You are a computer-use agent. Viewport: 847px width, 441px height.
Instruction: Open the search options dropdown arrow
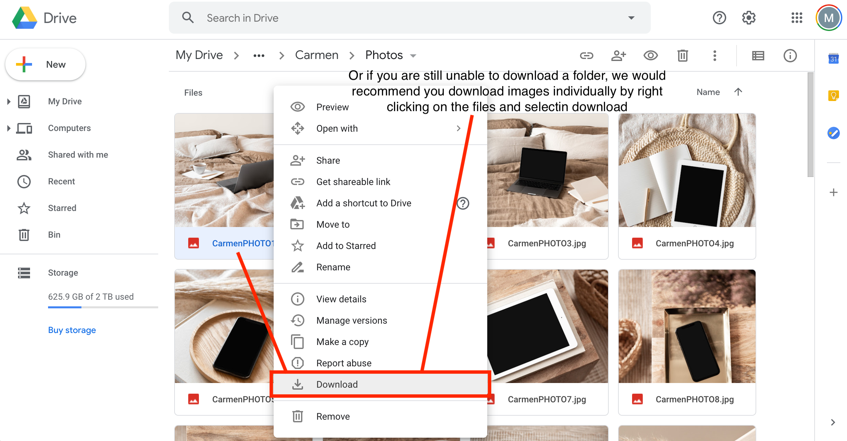[x=631, y=18]
